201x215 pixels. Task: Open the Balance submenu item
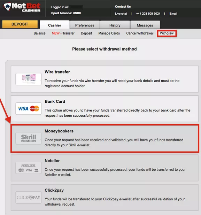[x=39, y=33]
